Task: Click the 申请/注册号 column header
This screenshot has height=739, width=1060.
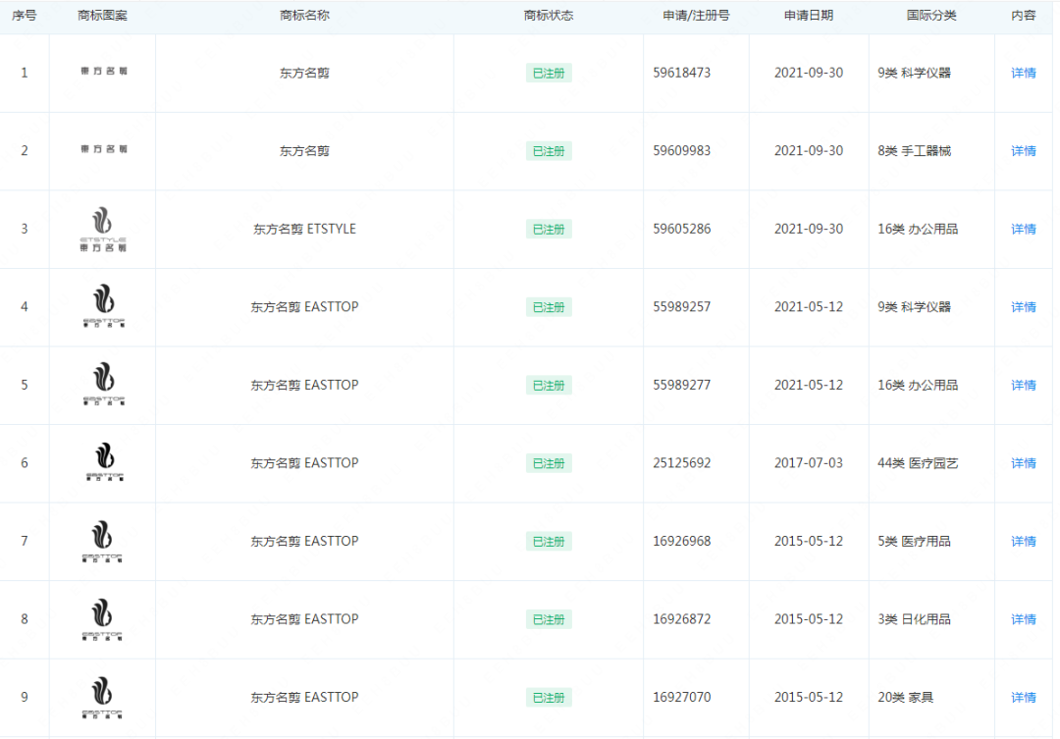Action: (x=696, y=16)
